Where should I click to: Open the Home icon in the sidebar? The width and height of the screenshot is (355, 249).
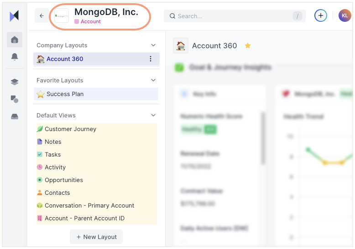coord(15,40)
